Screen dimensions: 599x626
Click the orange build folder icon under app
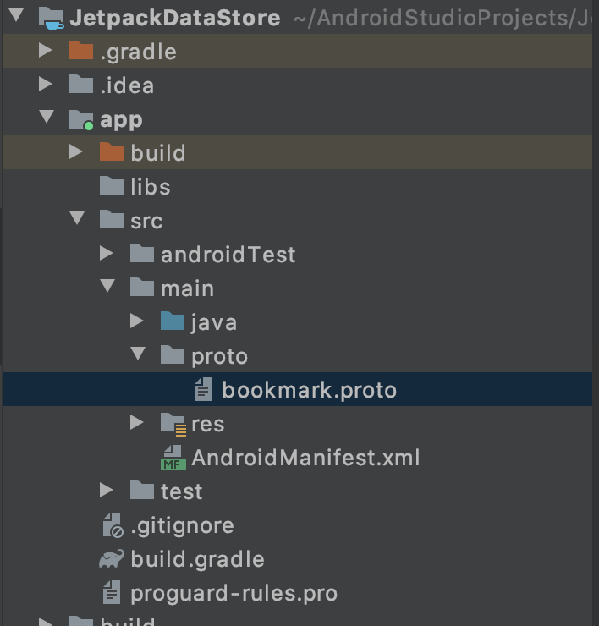tap(112, 151)
